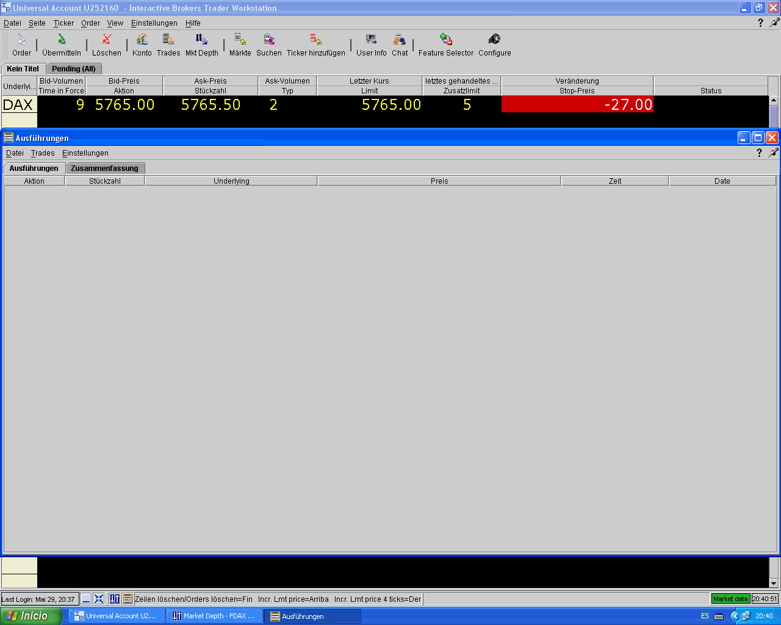The image size is (781, 625).
Task: Open the Inicio start button
Action: (x=31, y=616)
